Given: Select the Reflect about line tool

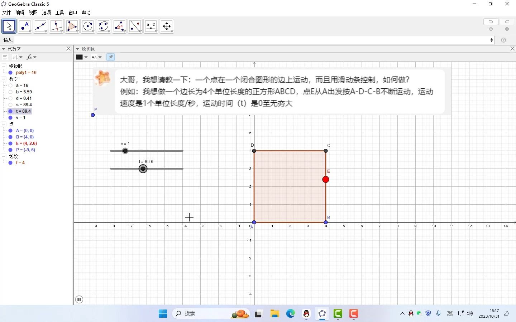Looking at the screenshot, I should (135, 26).
